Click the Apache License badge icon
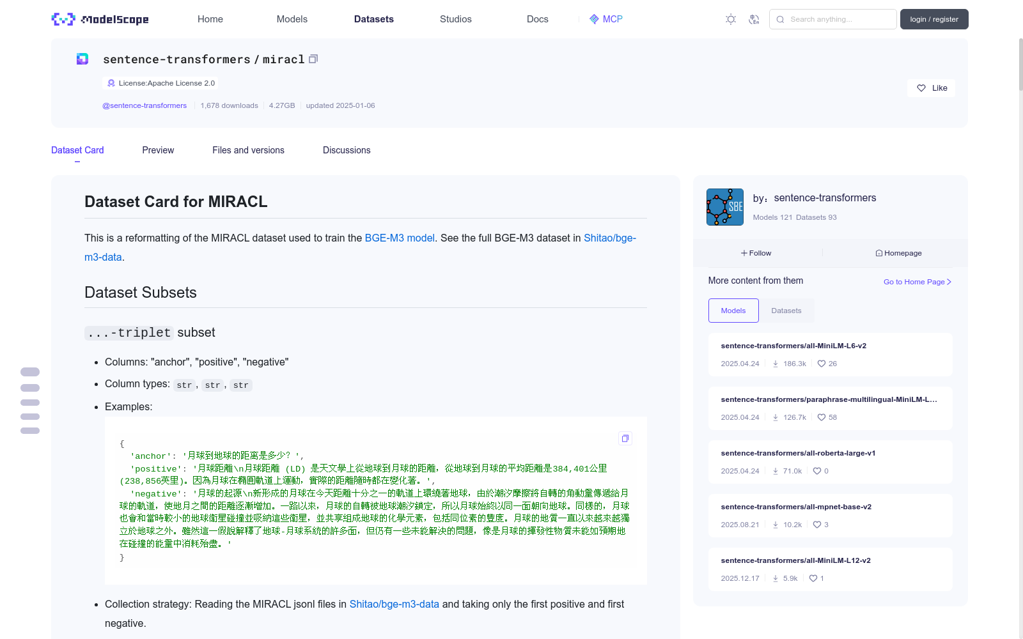Viewport: 1023px width, 639px height. point(111,83)
